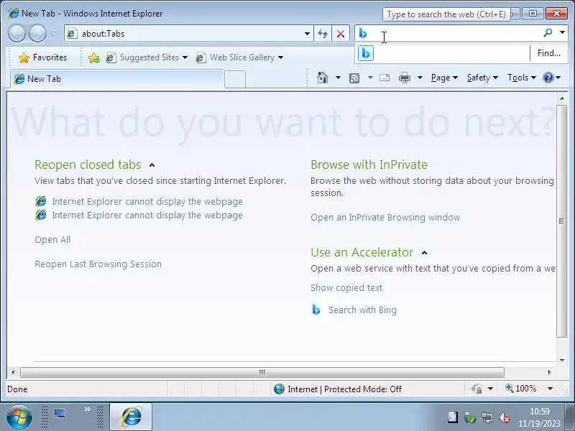
Task: Click the Find... button
Action: [548, 53]
